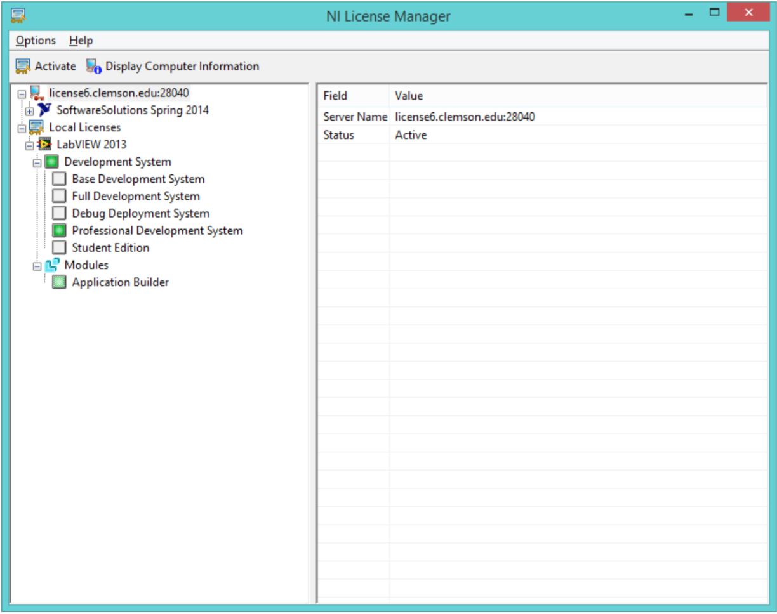Open the Options menu
The width and height of the screenshot is (777, 614).
click(x=36, y=41)
